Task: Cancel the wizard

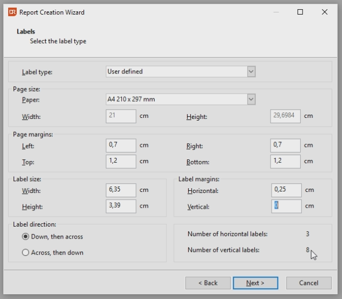Action: (308, 283)
